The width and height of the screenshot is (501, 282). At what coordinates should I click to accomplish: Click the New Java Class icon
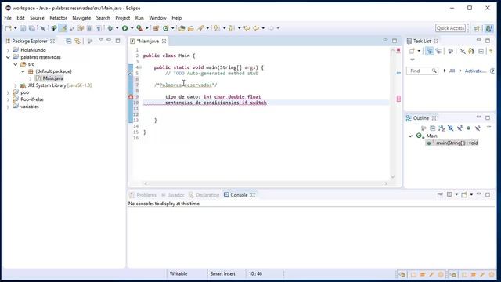point(166,28)
